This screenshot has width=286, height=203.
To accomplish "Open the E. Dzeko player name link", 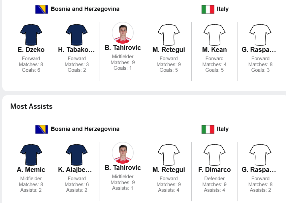I will (x=31, y=50).
